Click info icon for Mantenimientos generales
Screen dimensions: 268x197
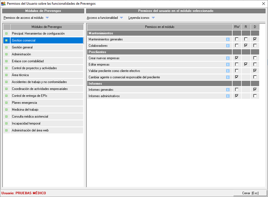(x=228, y=39)
